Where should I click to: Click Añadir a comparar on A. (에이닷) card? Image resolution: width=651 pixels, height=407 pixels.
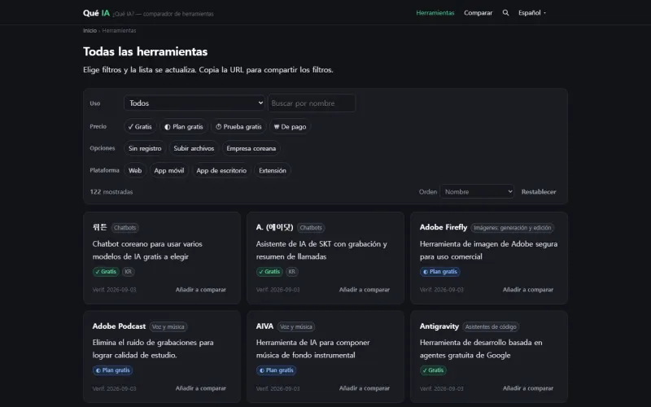click(x=364, y=290)
